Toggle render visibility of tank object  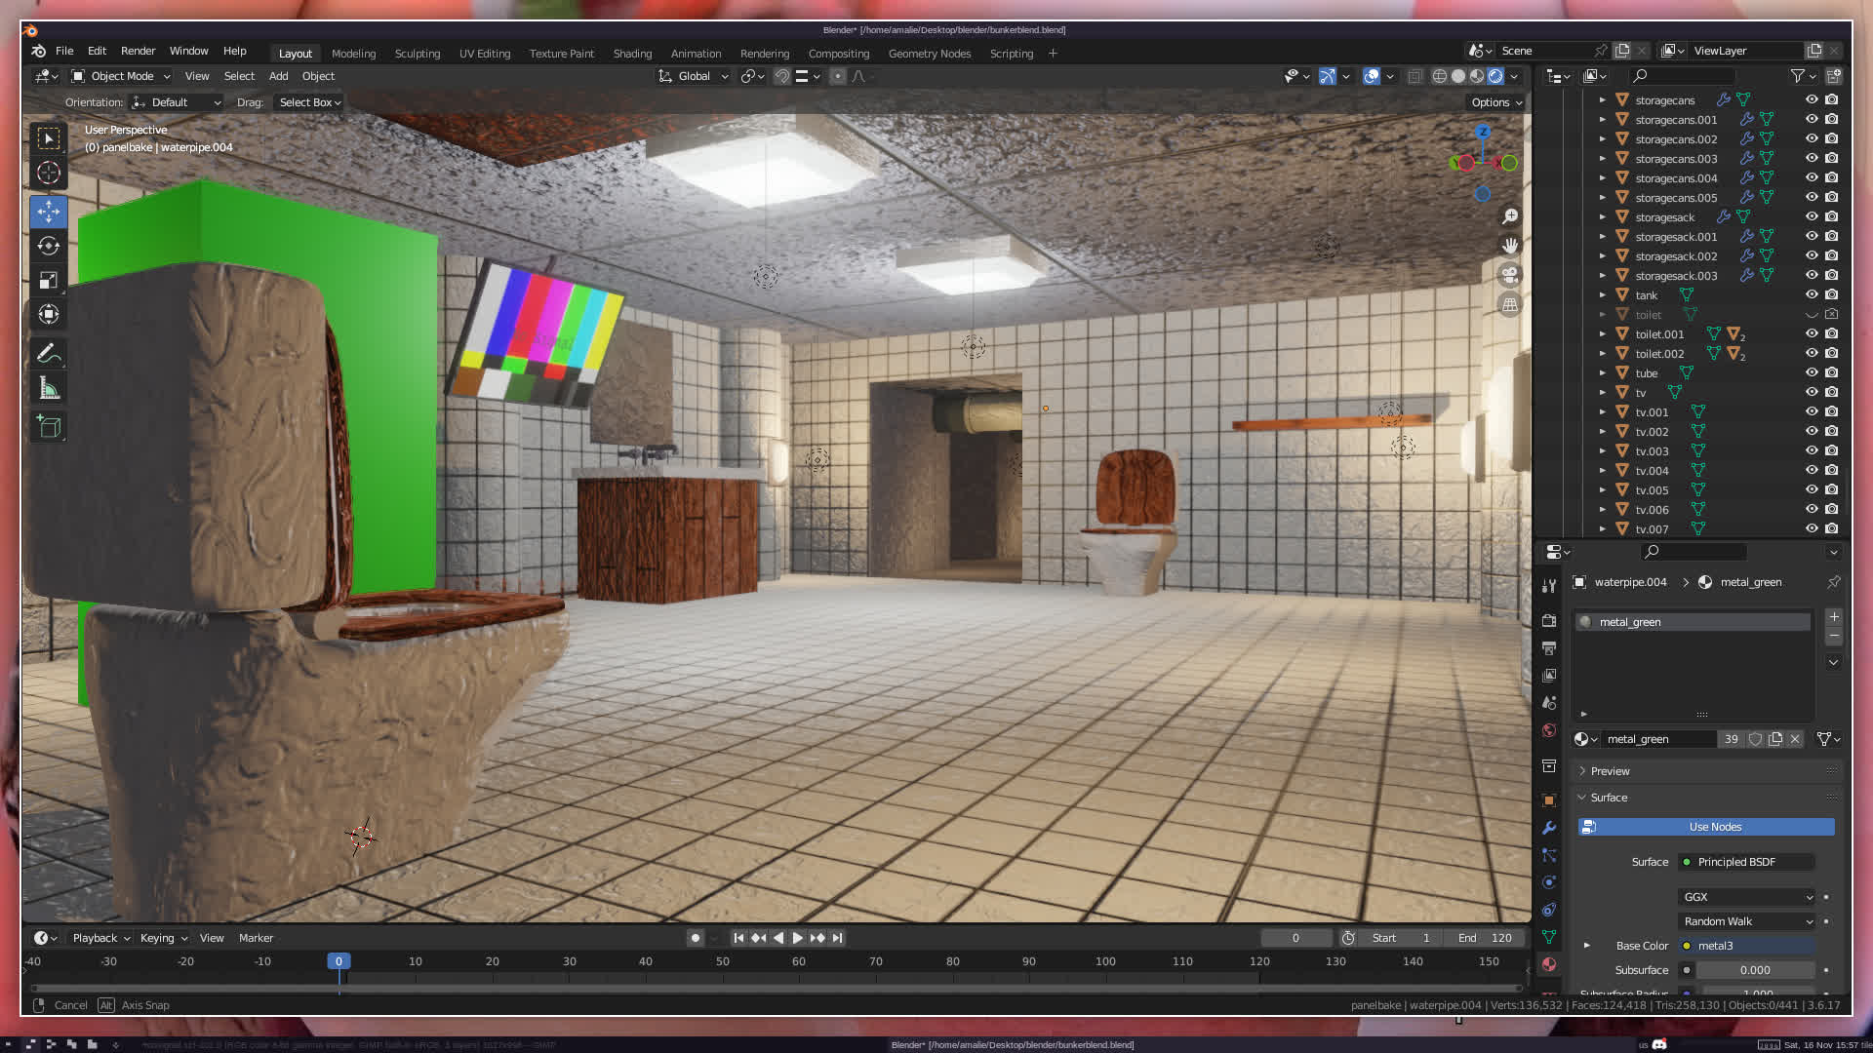pyautogui.click(x=1832, y=294)
